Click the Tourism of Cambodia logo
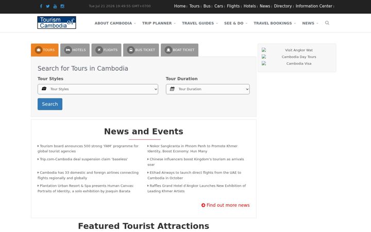Screen dimensions: 371x232 tap(57, 23)
